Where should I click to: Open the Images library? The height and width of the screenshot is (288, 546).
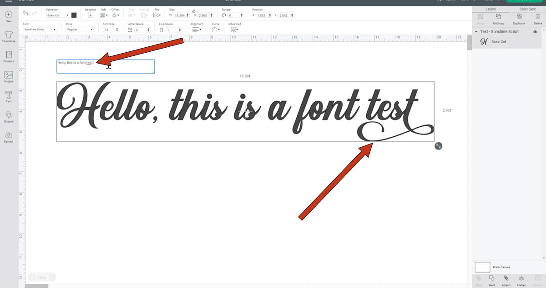8,76
